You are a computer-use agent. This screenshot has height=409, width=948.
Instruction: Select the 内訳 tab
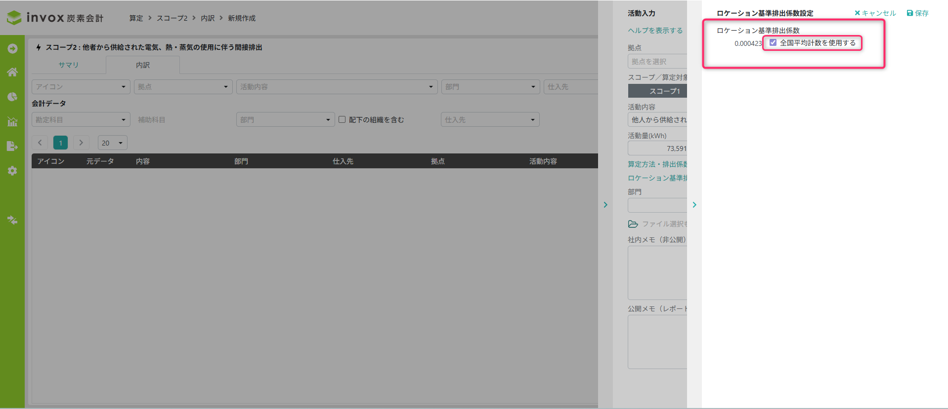[x=142, y=65]
